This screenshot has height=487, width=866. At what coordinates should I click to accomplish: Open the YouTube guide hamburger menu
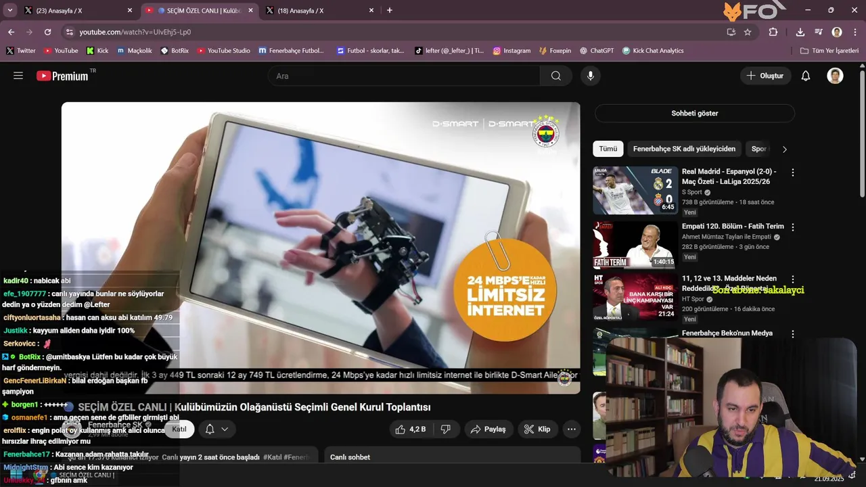[18, 76]
